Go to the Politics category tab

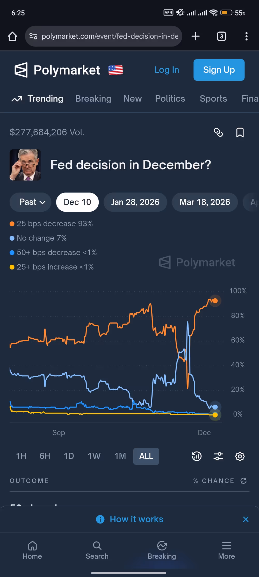click(170, 99)
